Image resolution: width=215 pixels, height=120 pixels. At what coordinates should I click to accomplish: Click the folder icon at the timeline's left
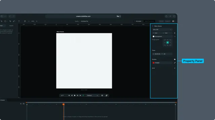pos(24,104)
